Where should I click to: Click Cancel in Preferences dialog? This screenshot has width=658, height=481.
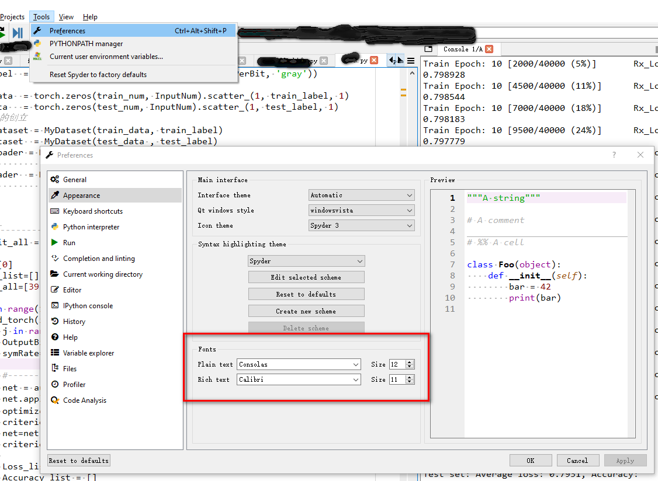point(577,461)
